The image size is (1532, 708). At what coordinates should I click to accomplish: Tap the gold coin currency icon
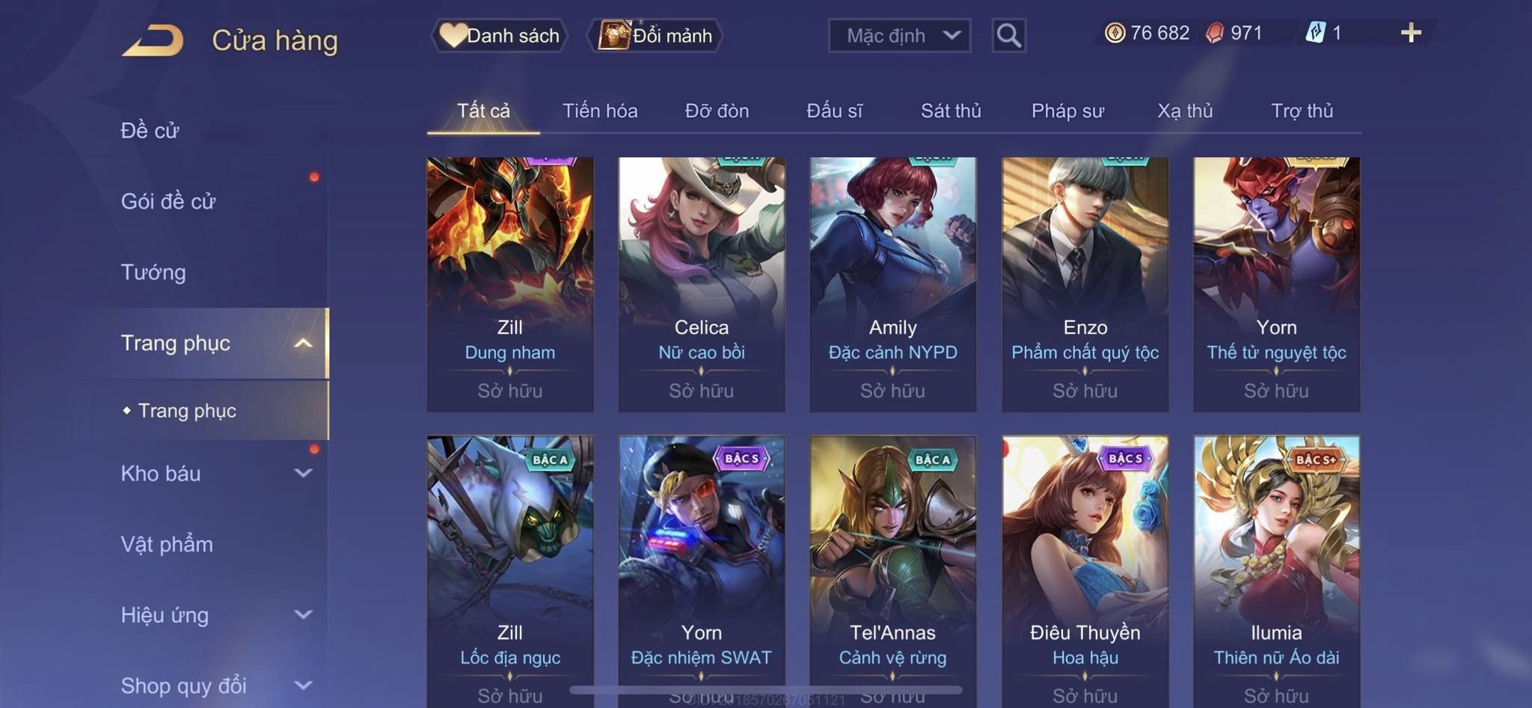coord(1115,33)
